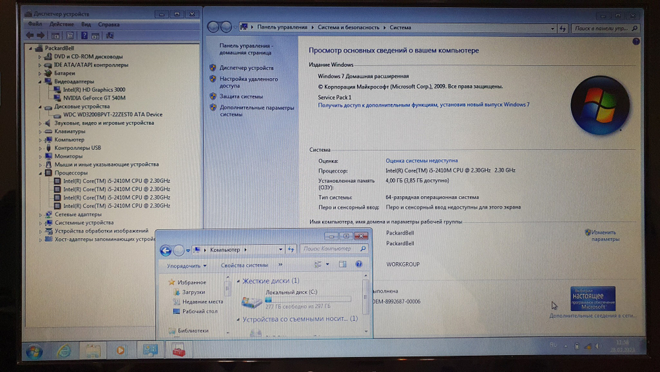Click the help icon in Explorer toolbar
660x372 pixels.
point(358,264)
